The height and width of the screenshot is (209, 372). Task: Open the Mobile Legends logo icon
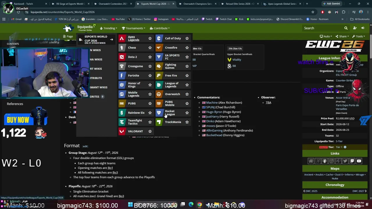[122, 94]
